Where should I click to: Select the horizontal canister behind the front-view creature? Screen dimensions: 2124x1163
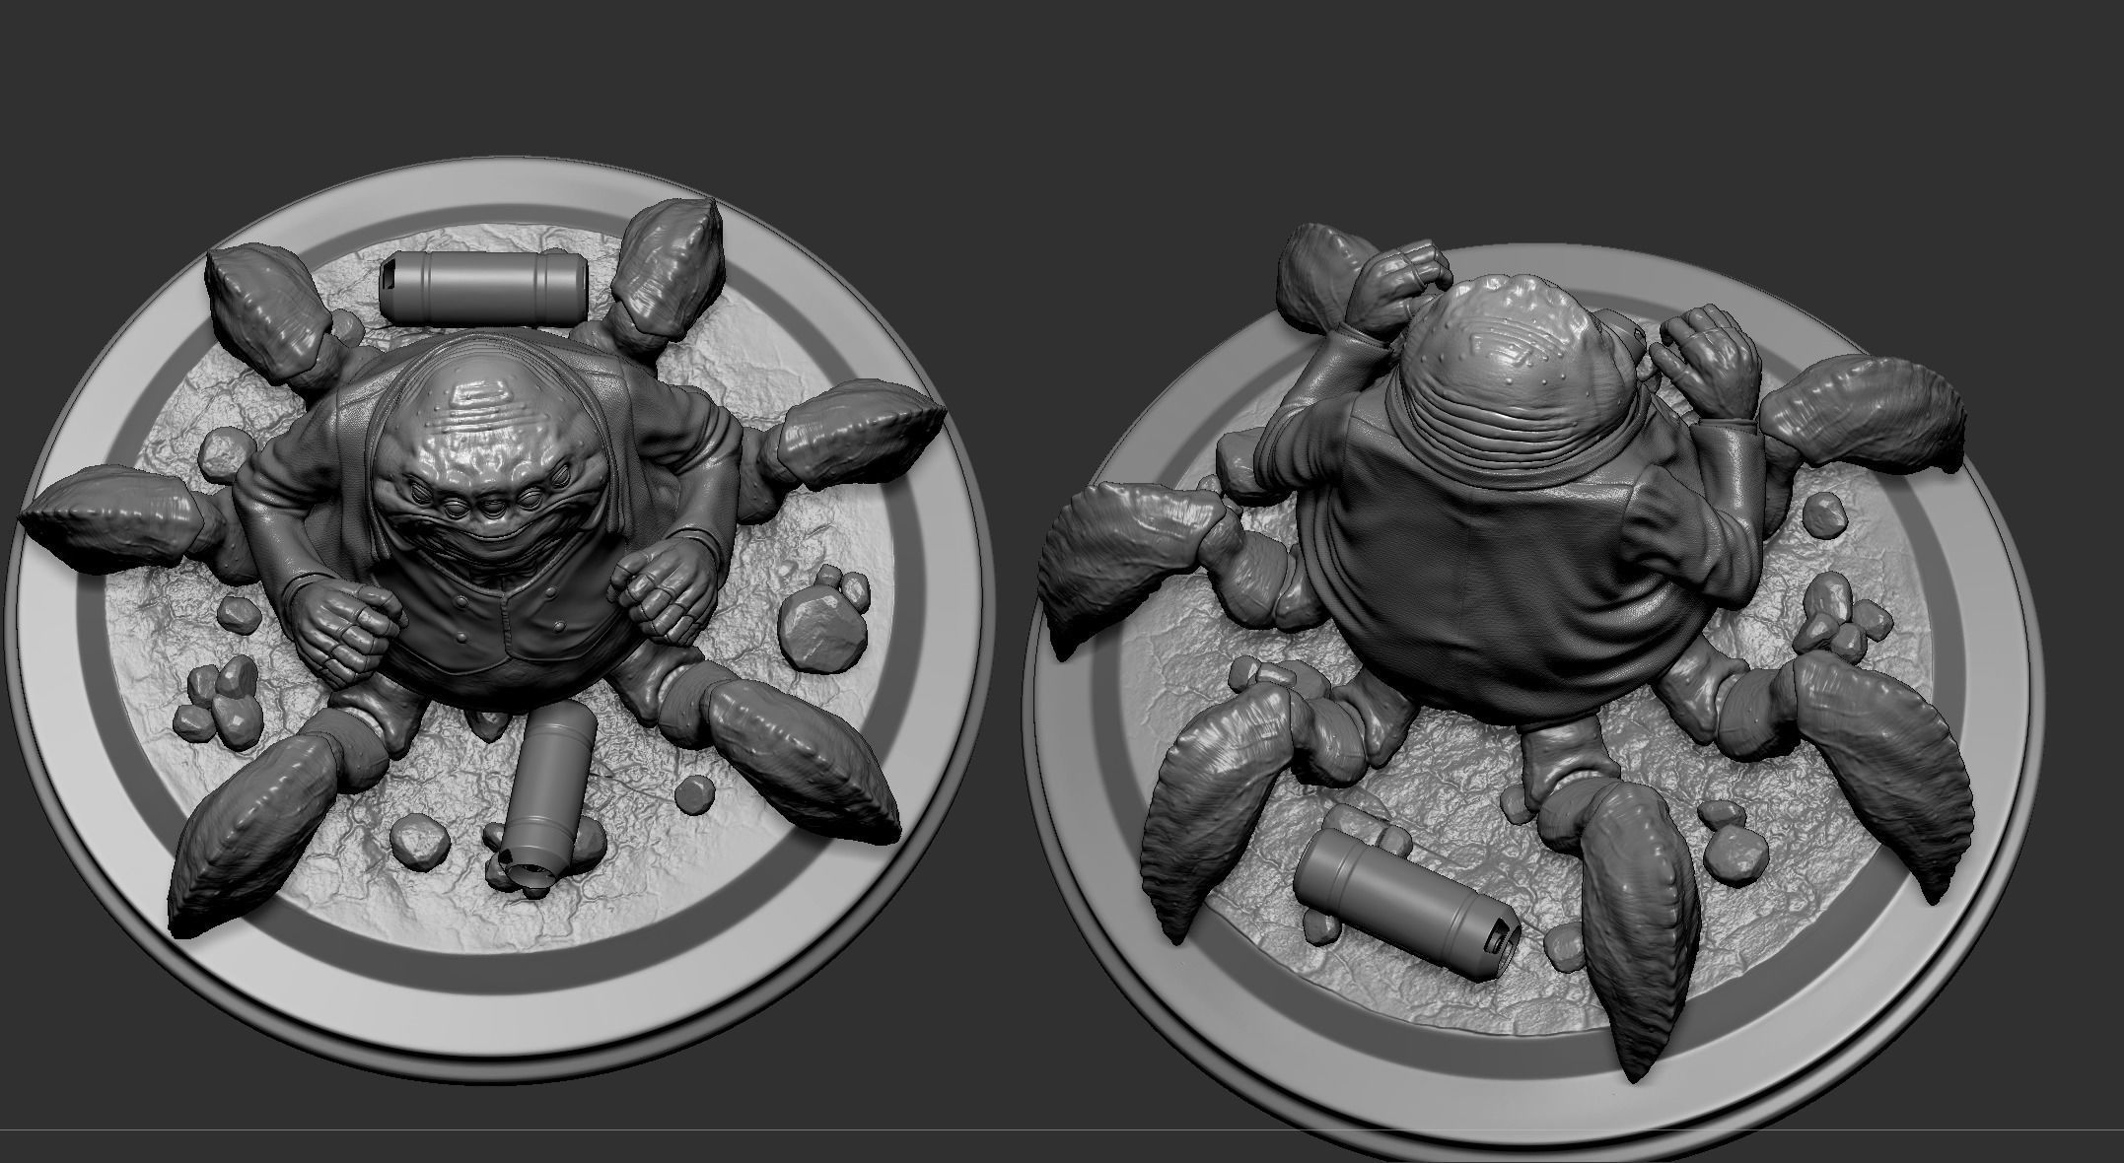tap(482, 288)
